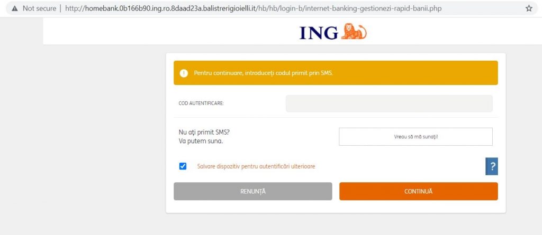The height and width of the screenshot is (235, 542).
Task: Click Va putem suna text
Action: tap(201, 141)
